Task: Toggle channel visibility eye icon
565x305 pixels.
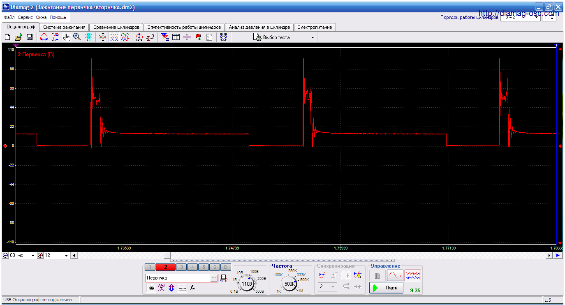Action: (151, 288)
